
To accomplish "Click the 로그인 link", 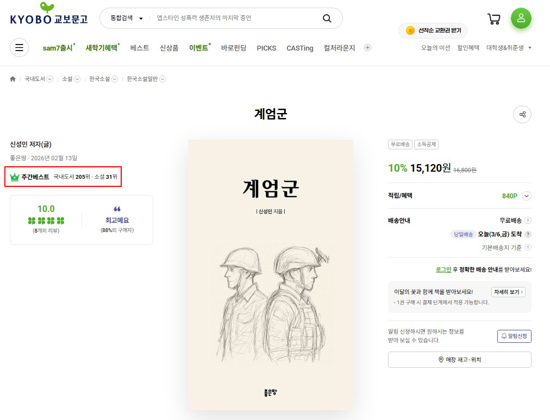I will point(443,269).
